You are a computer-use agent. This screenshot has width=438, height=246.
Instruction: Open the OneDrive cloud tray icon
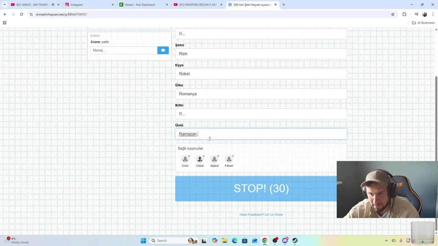[x=394, y=241]
